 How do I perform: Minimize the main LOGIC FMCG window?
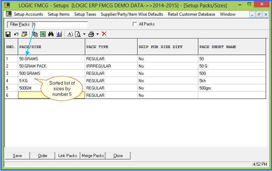tap(240, 5)
